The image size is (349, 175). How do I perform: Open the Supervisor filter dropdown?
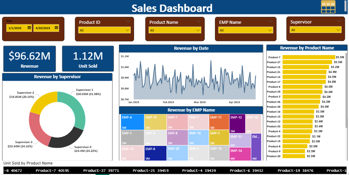click(338, 30)
